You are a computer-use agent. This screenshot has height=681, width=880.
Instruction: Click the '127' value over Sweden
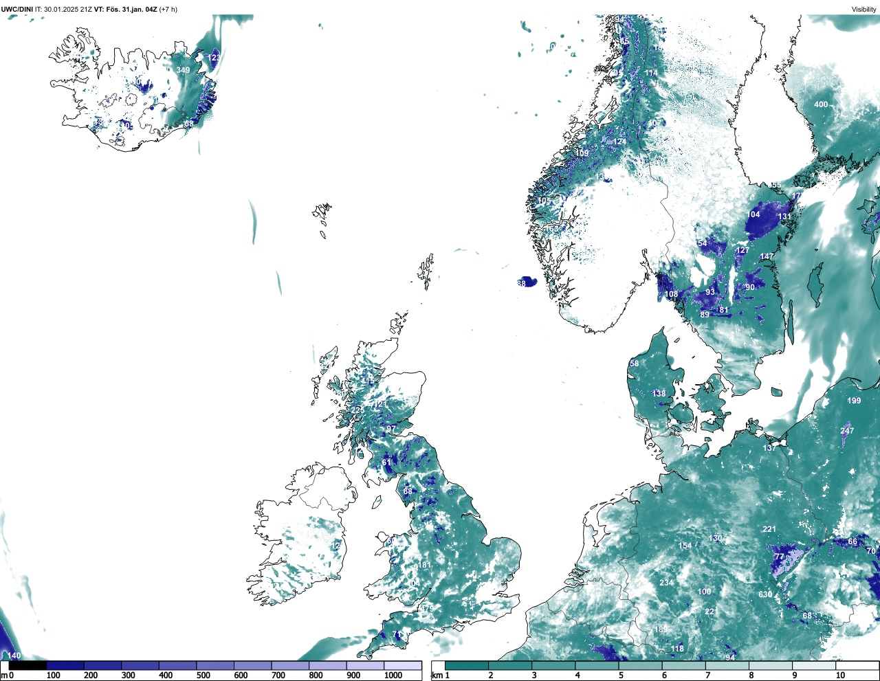coord(742,251)
